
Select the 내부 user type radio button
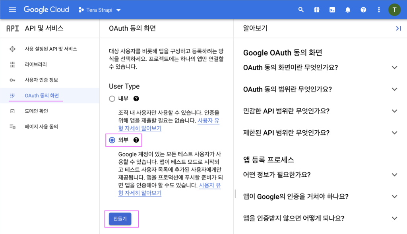point(112,99)
